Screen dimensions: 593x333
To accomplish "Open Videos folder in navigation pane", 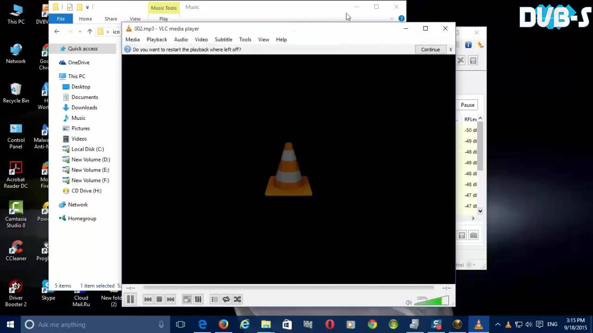I will click(x=79, y=139).
